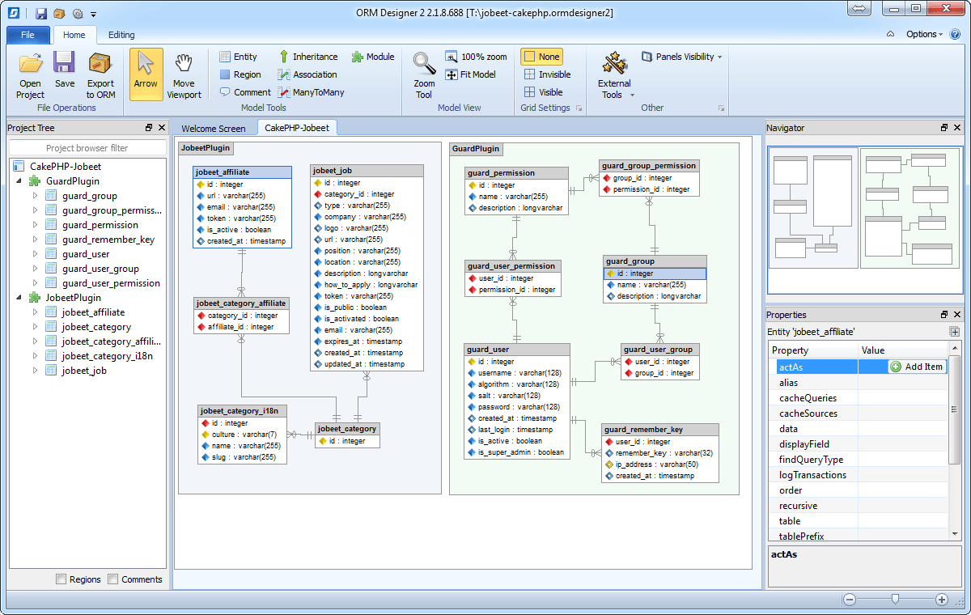971x615 pixels.
Task: Toggle the Regions checkbox
Action: [61, 579]
